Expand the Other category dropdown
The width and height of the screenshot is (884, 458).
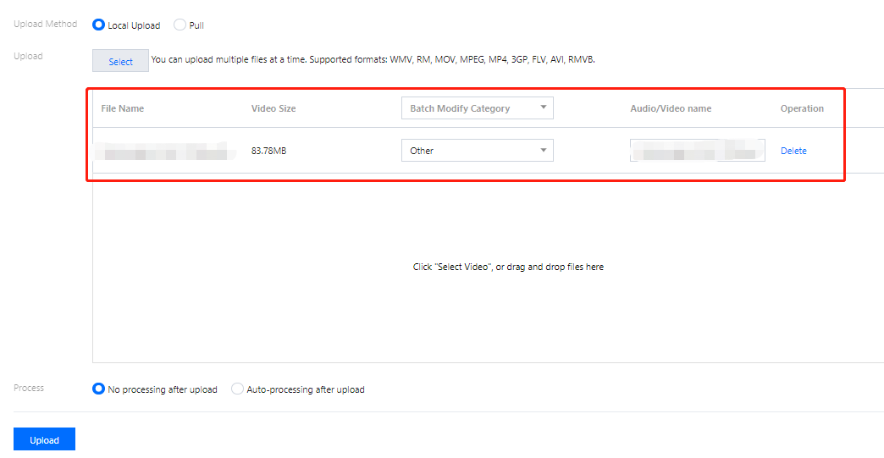point(477,151)
